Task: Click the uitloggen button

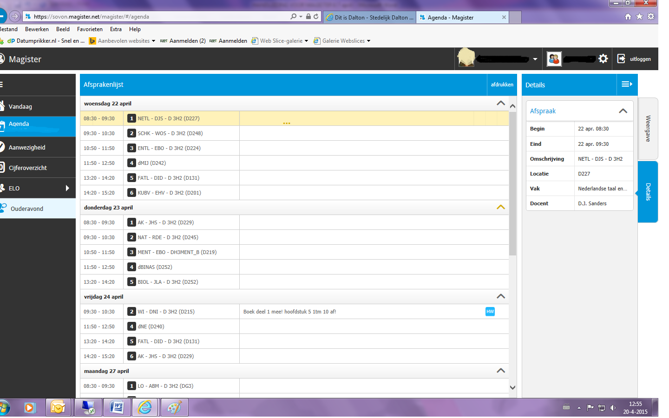Action: (635, 59)
